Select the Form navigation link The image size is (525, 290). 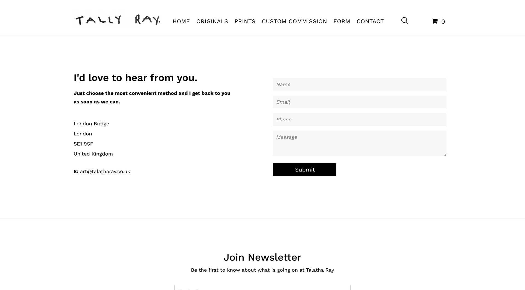click(342, 21)
